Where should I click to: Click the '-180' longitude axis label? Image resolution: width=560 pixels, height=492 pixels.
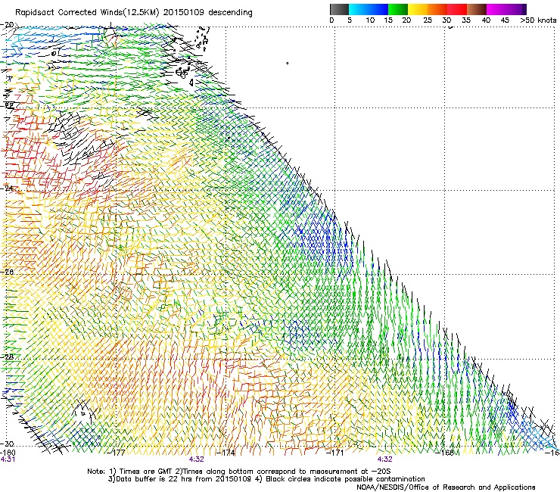pos(8,453)
